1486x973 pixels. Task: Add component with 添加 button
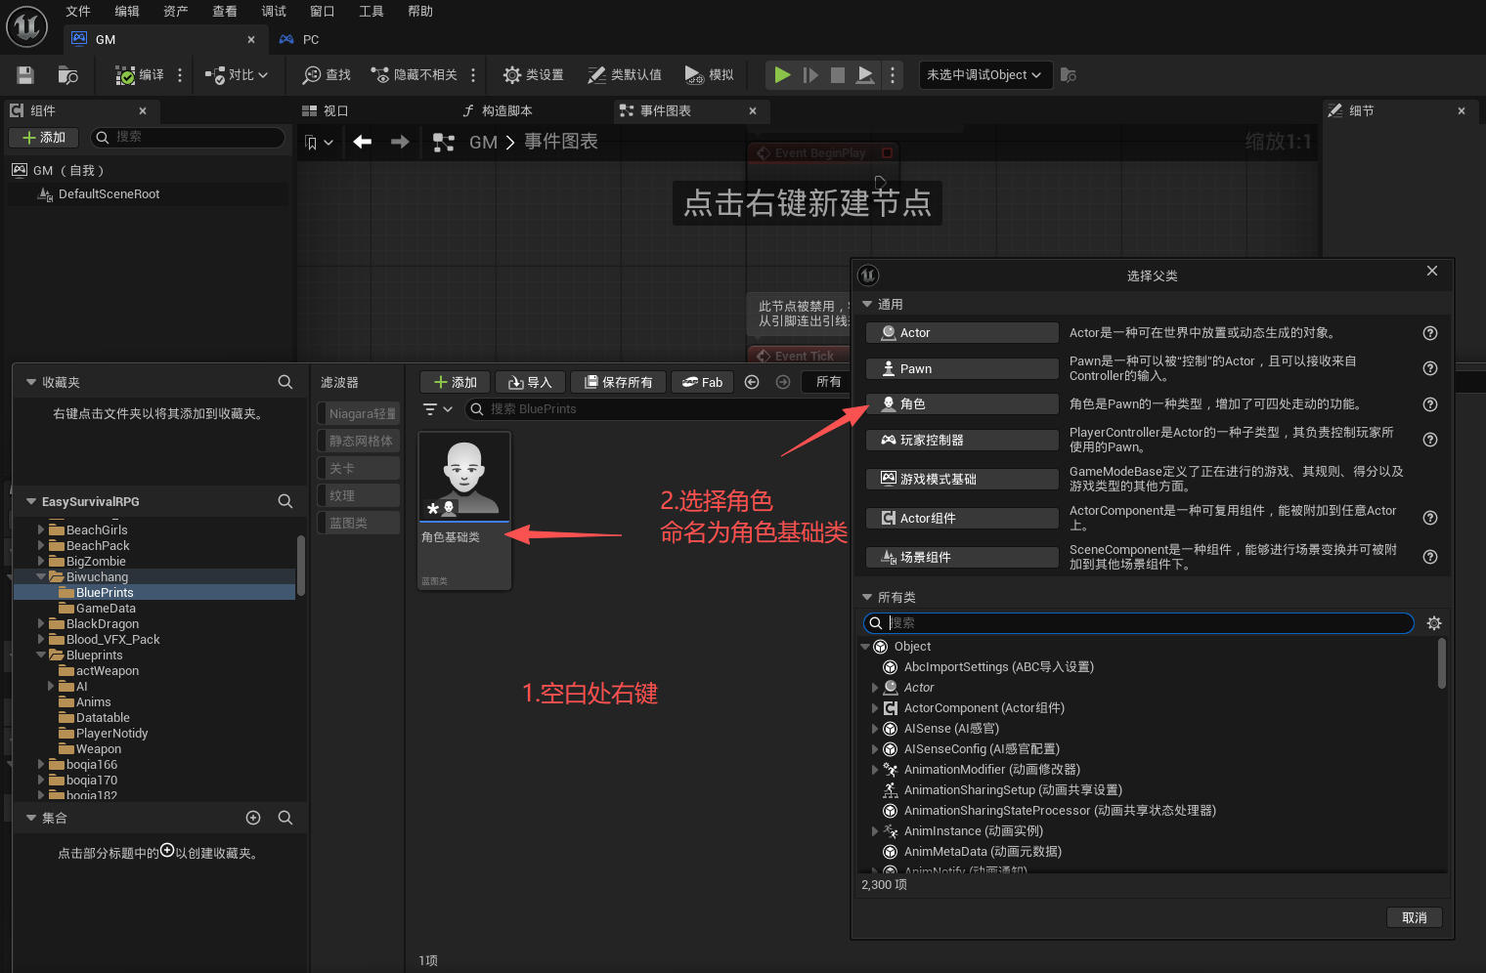(44, 138)
